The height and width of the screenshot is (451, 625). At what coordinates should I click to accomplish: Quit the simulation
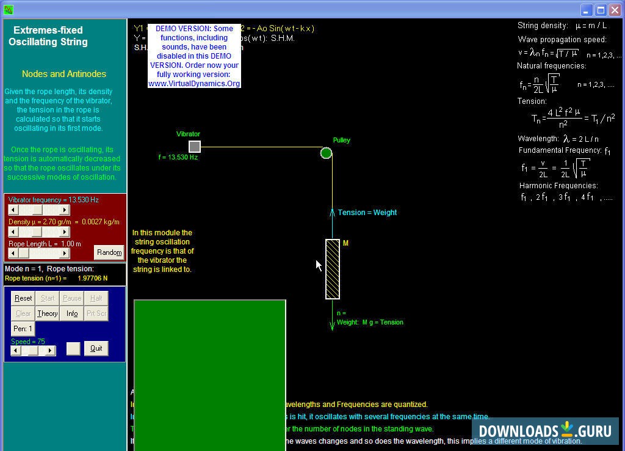(x=96, y=348)
